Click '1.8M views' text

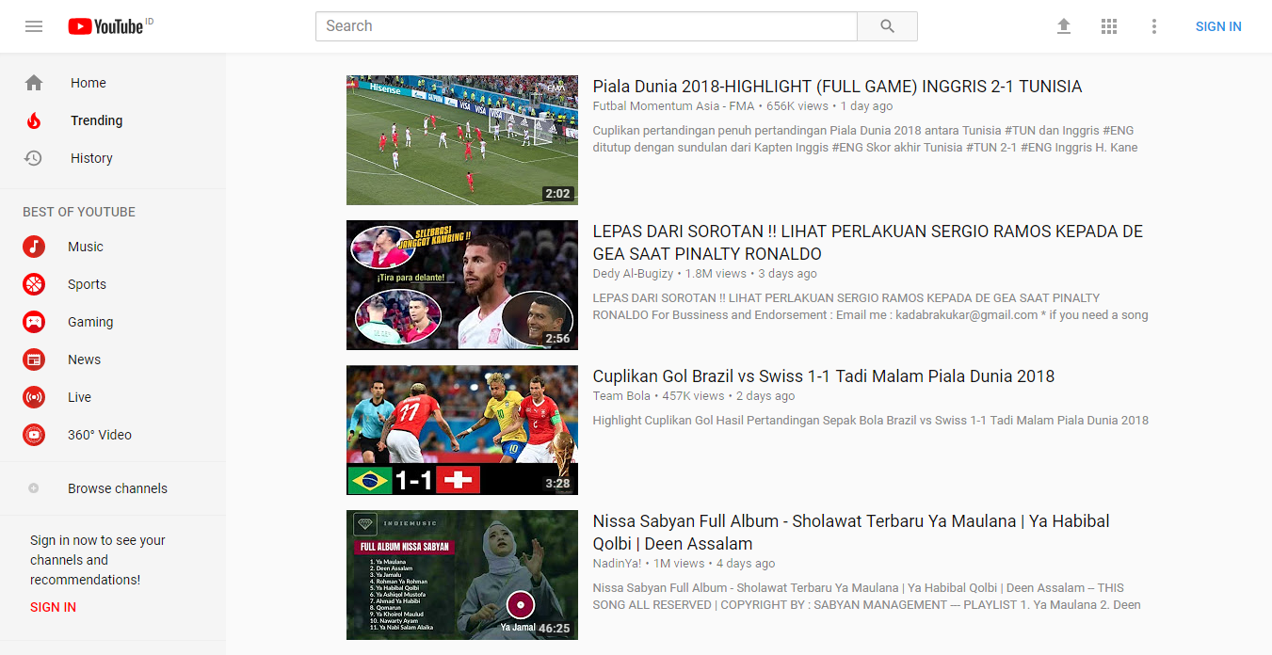tap(716, 274)
